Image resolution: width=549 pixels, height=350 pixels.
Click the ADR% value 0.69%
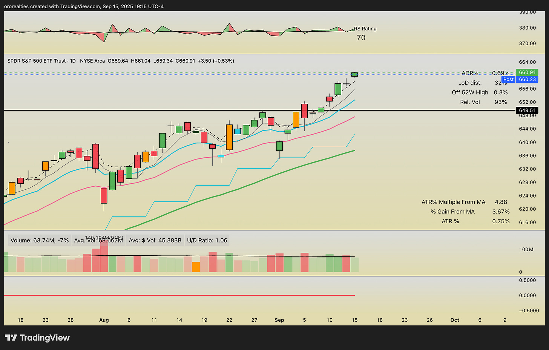pyautogui.click(x=501, y=73)
